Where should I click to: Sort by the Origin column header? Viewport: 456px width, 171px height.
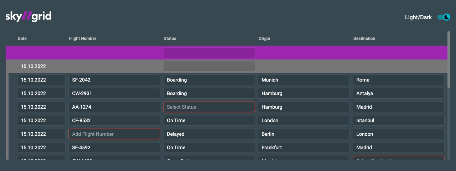pos(264,38)
